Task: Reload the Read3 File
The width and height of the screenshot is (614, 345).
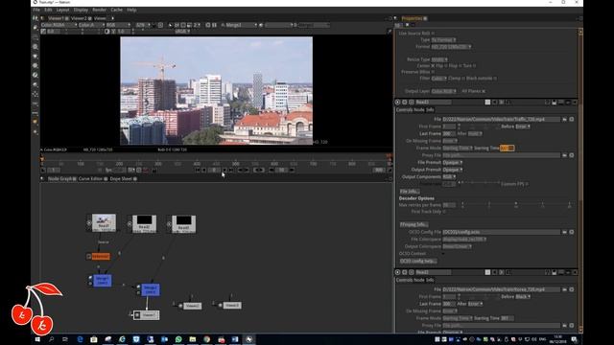Action: click(572, 119)
